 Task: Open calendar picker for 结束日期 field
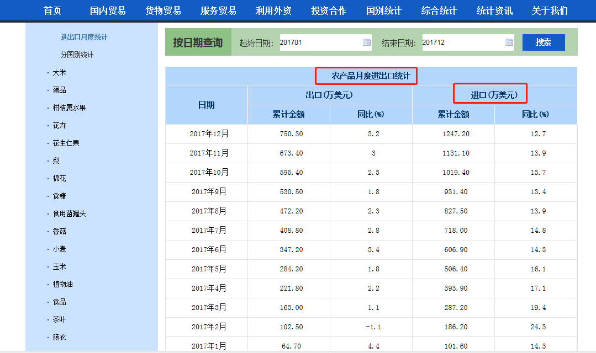pos(509,42)
